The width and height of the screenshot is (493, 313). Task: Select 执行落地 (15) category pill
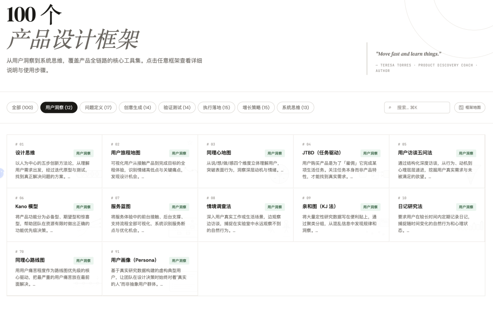(216, 108)
